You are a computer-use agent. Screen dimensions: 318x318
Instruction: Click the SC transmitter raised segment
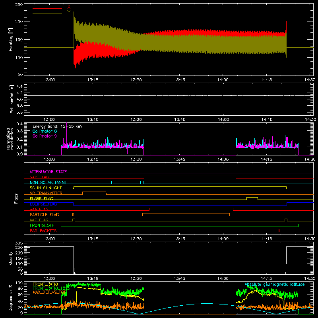click(x=94, y=193)
